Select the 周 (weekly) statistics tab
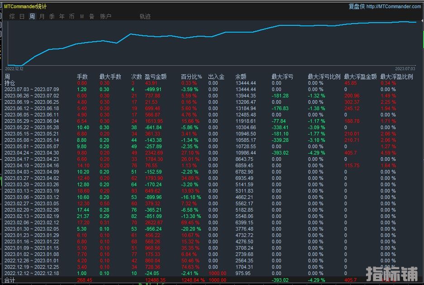The width and height of the screenshot is (424, 285). [x=32, y=16]
